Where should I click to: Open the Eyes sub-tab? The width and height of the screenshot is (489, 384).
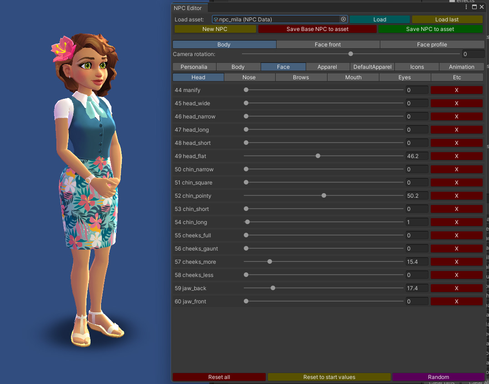(x=404, y=77)
